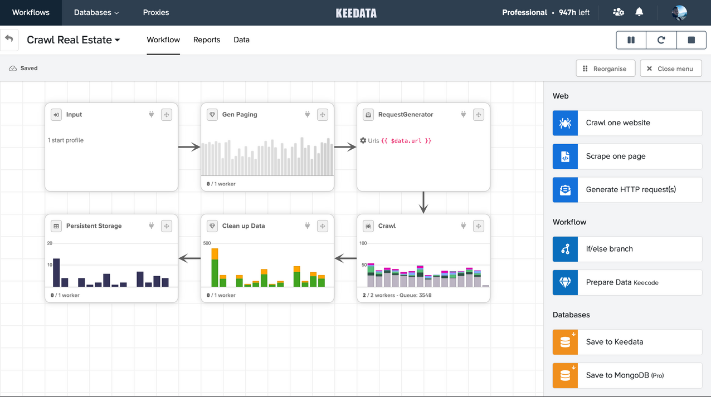711x397 pixels.
Task: Click the Gen Paging plug icon
Action: tap(307, 114)
